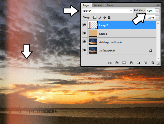164x124 pixels.
Task: Open the fill 100% slider arrow
Action: (157, 17)
